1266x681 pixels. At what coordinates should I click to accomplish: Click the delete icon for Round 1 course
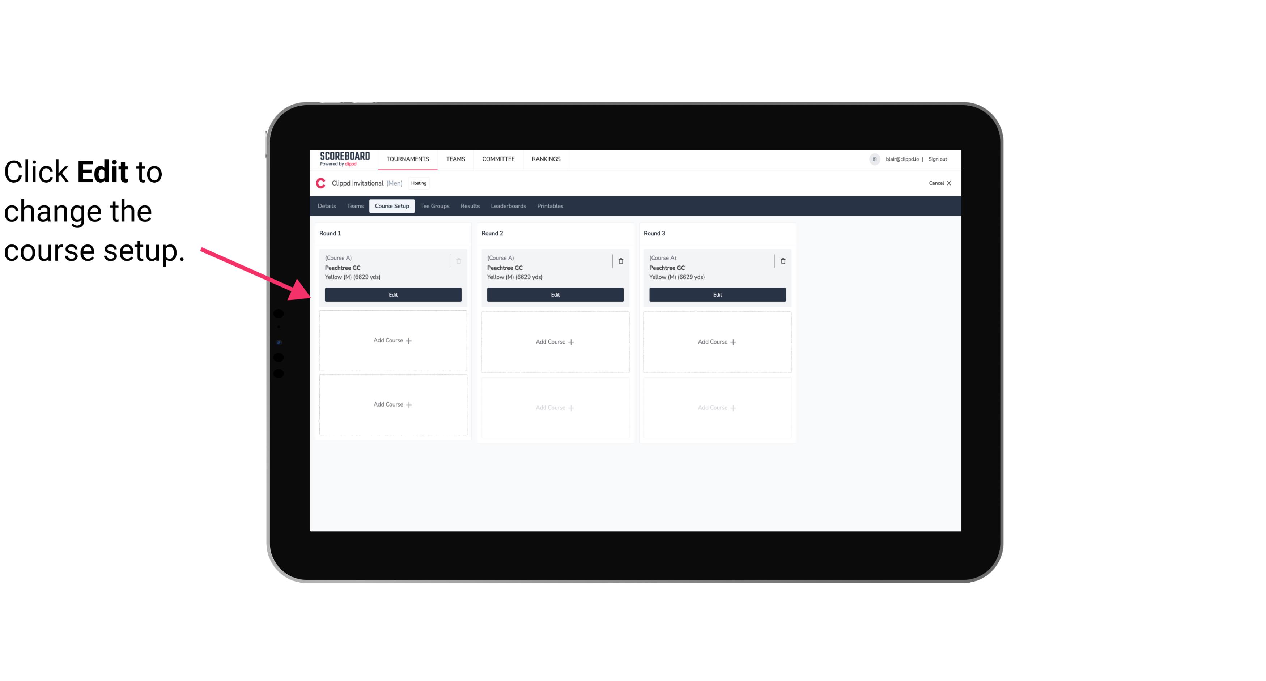pyautogui.click(x=459, y=261)
